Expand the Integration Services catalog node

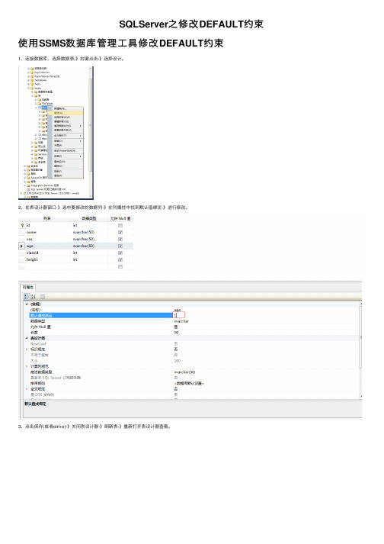(24, 185)
